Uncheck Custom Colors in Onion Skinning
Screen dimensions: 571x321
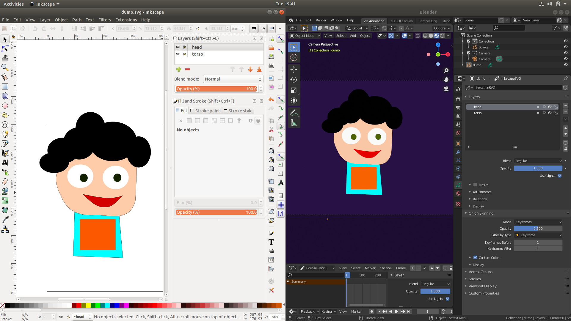[x=475, y=257]
